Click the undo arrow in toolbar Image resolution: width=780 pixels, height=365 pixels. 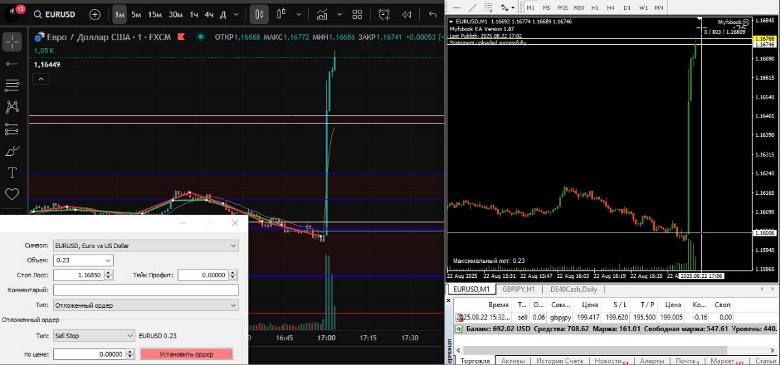(433, 14)
